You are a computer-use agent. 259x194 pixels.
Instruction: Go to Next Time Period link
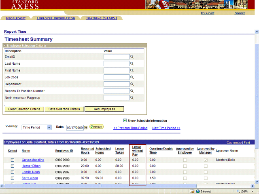[166, 128]
